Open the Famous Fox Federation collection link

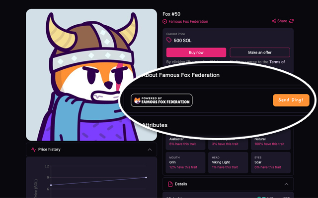(x=188, y=21)
